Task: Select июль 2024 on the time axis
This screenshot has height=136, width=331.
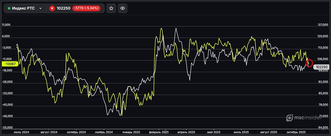Action: (21, 132)
